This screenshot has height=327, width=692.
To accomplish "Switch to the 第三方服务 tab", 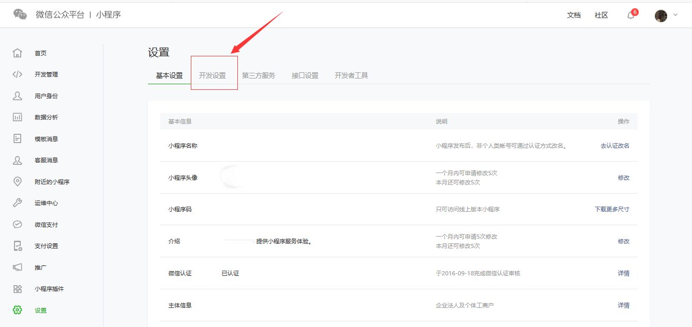I will point(259,75).
